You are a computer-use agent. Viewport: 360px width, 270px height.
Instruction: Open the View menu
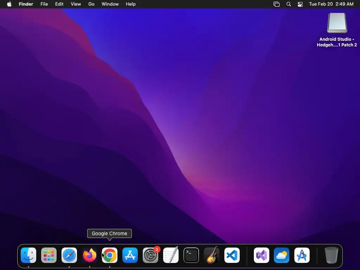click(76, 4)
